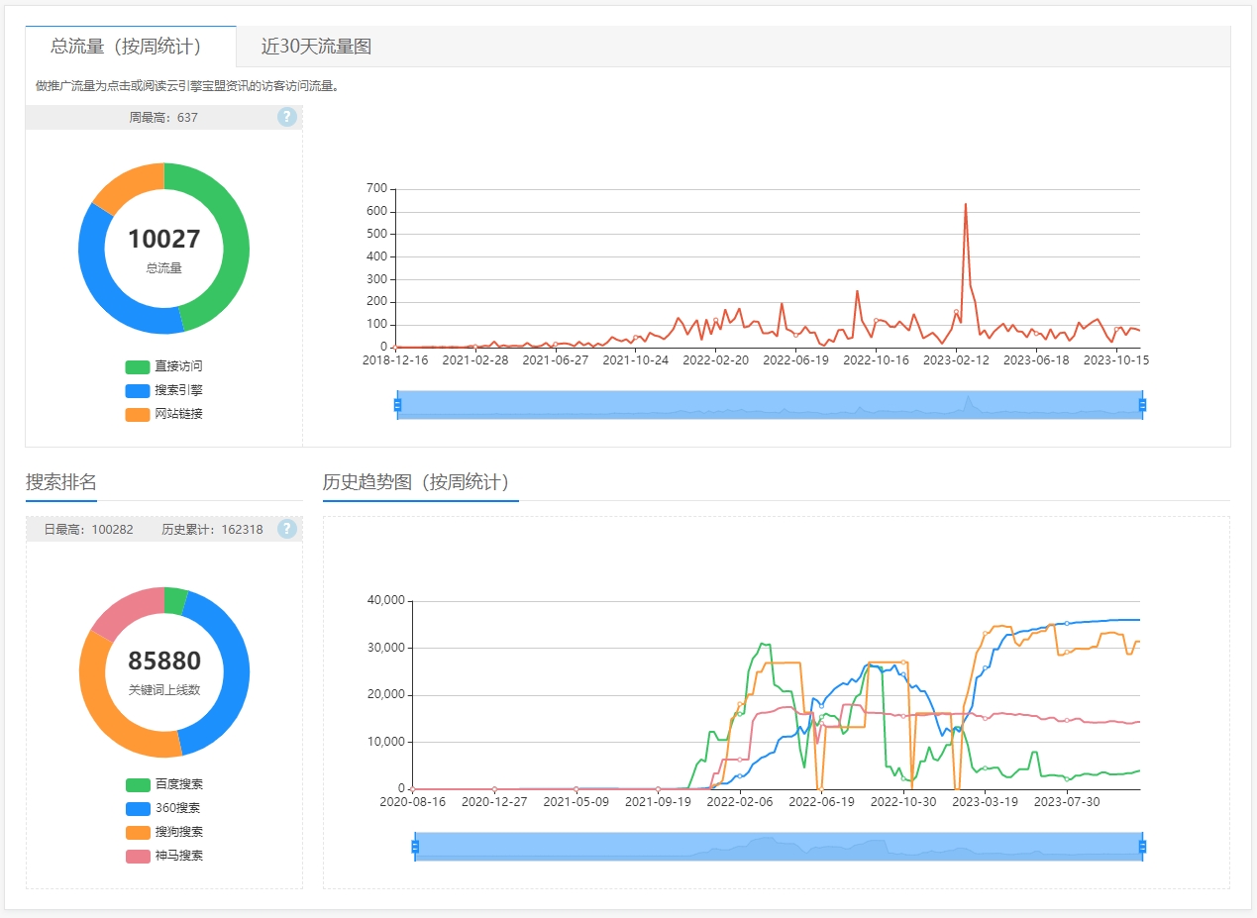Click the help icon beside 历史累计 162318
This screenshot has width=1257, height=918.
point(287,529)
